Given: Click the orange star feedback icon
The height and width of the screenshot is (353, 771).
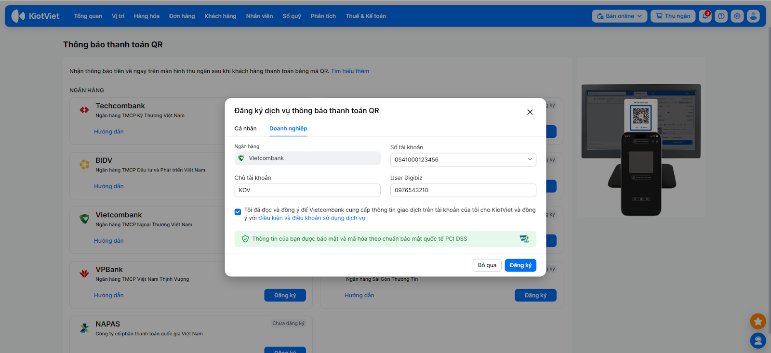Looking at the screenshot, I should pos(758,321).
